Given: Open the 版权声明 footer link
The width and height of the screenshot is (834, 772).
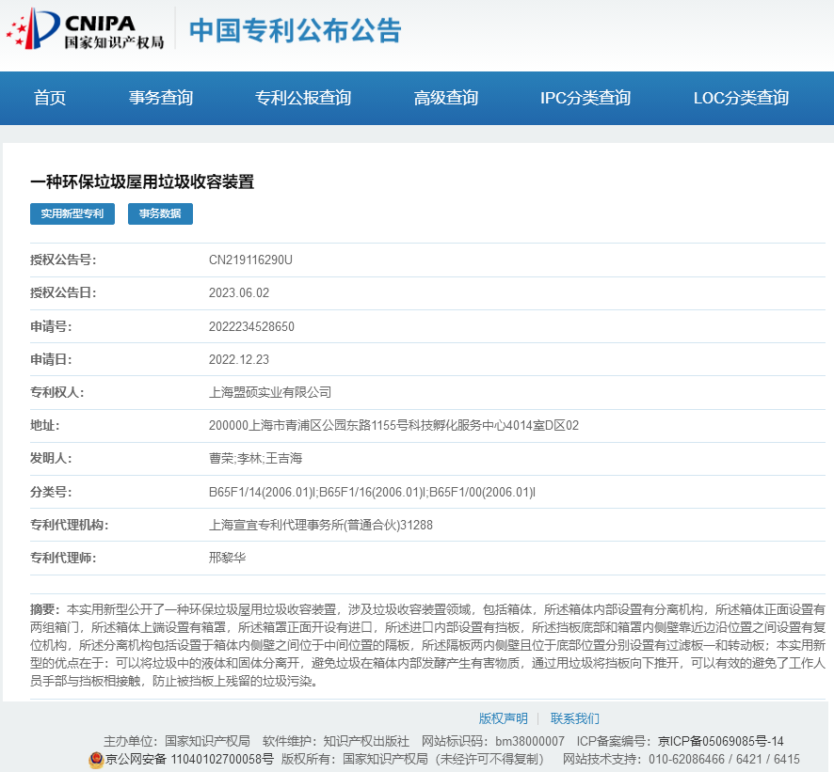Looking at the screenshot, I should 503,718.
